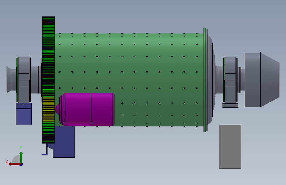Viewport: 286px width, 185px height.
Task: Select the tall gray rectangular block at the lower right
Action: 230,146
